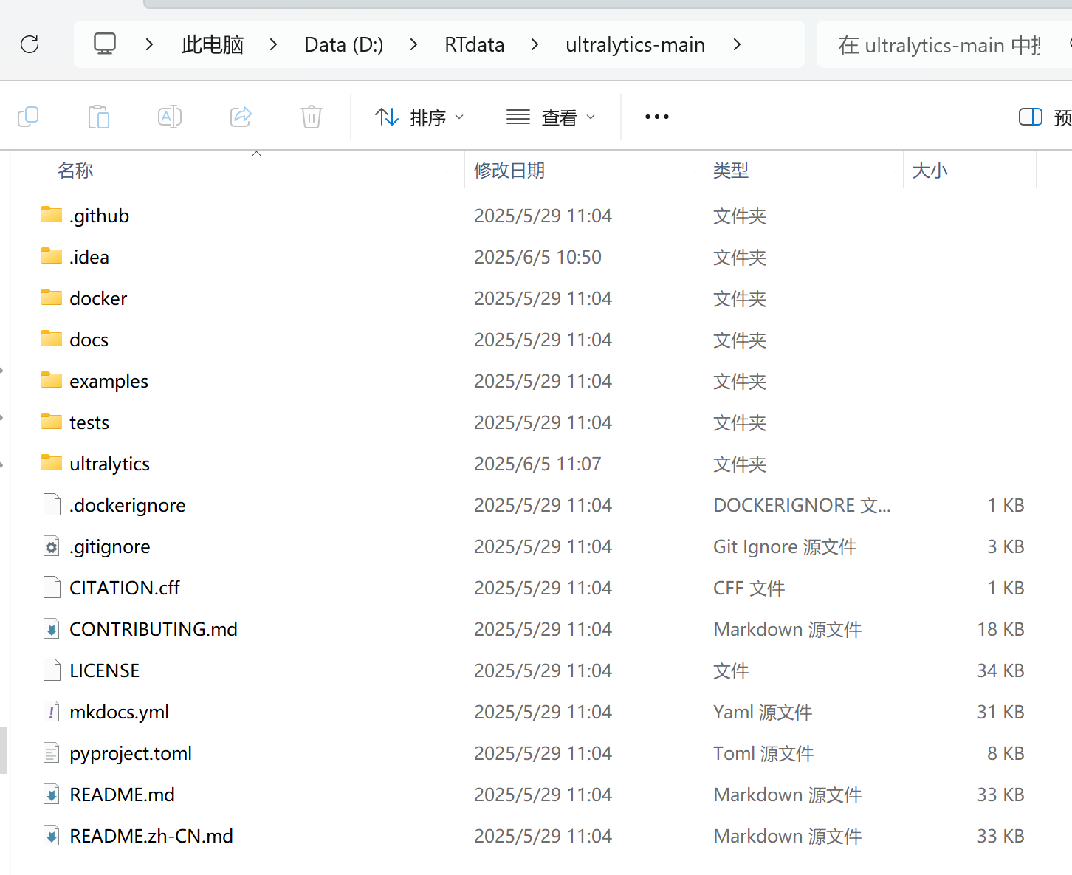This screenshot has width=1072, height=875.
Task: Click the CONTRIBUTING.md markdown icon
Action: point(52,629)
